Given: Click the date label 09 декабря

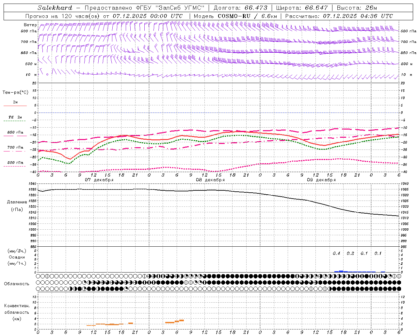Looking at the screenshot, I should (x=321, y=180).
